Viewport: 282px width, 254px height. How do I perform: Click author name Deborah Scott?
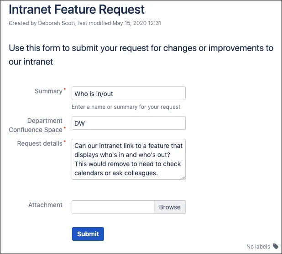57,23
